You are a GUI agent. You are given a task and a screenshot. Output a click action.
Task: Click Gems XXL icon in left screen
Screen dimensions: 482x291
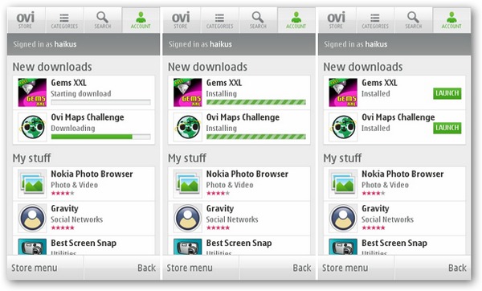point(32,92)
